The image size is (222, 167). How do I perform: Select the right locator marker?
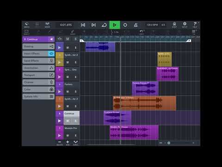(189, 41)
